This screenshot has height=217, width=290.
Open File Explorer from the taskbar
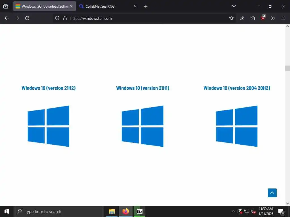pos(112,211)
